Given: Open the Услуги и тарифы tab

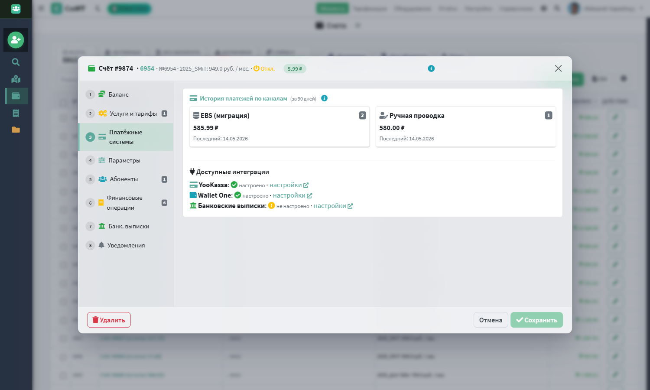Looking at the screenshot, I should coord(126,114).
